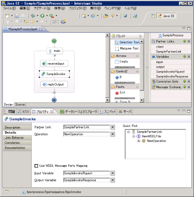Pick the Exit fault item from palette
The width and height of the screenshot is (194, 197).
tap(120, 93)
